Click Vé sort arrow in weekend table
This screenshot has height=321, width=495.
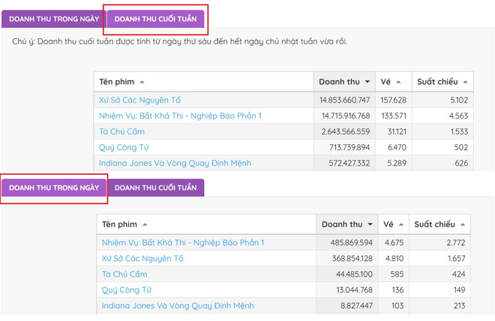398,82
